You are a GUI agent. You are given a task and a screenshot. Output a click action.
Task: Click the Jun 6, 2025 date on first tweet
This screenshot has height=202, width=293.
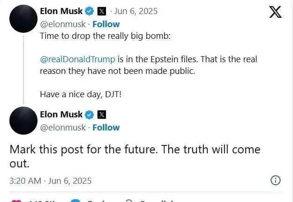136,11
